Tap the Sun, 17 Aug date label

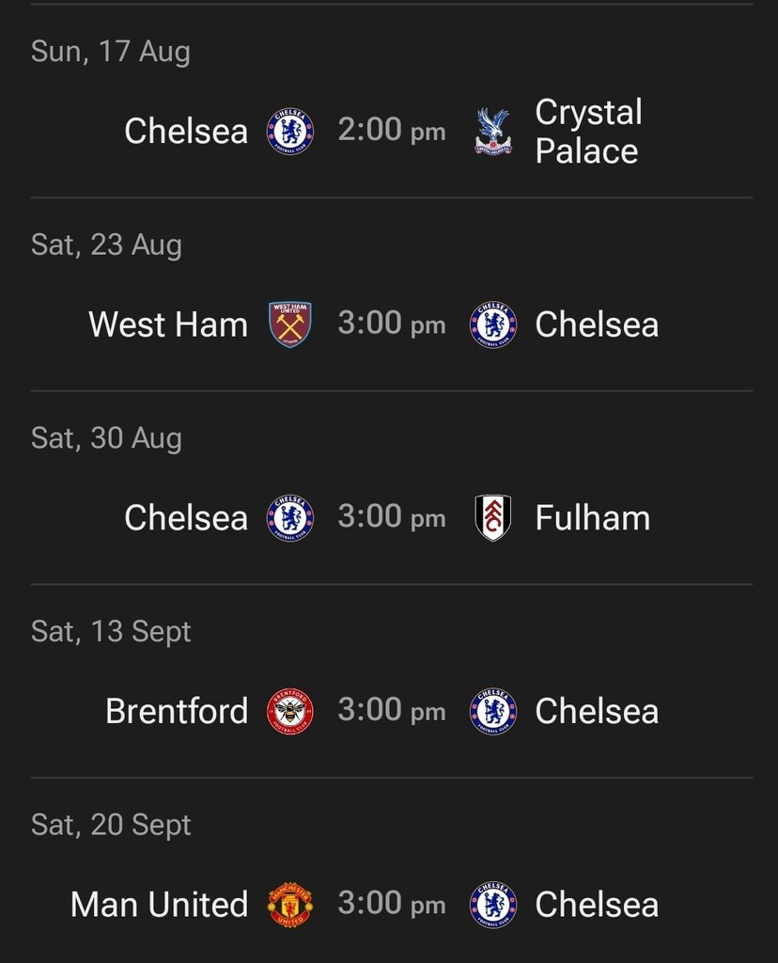coord(110,51)
